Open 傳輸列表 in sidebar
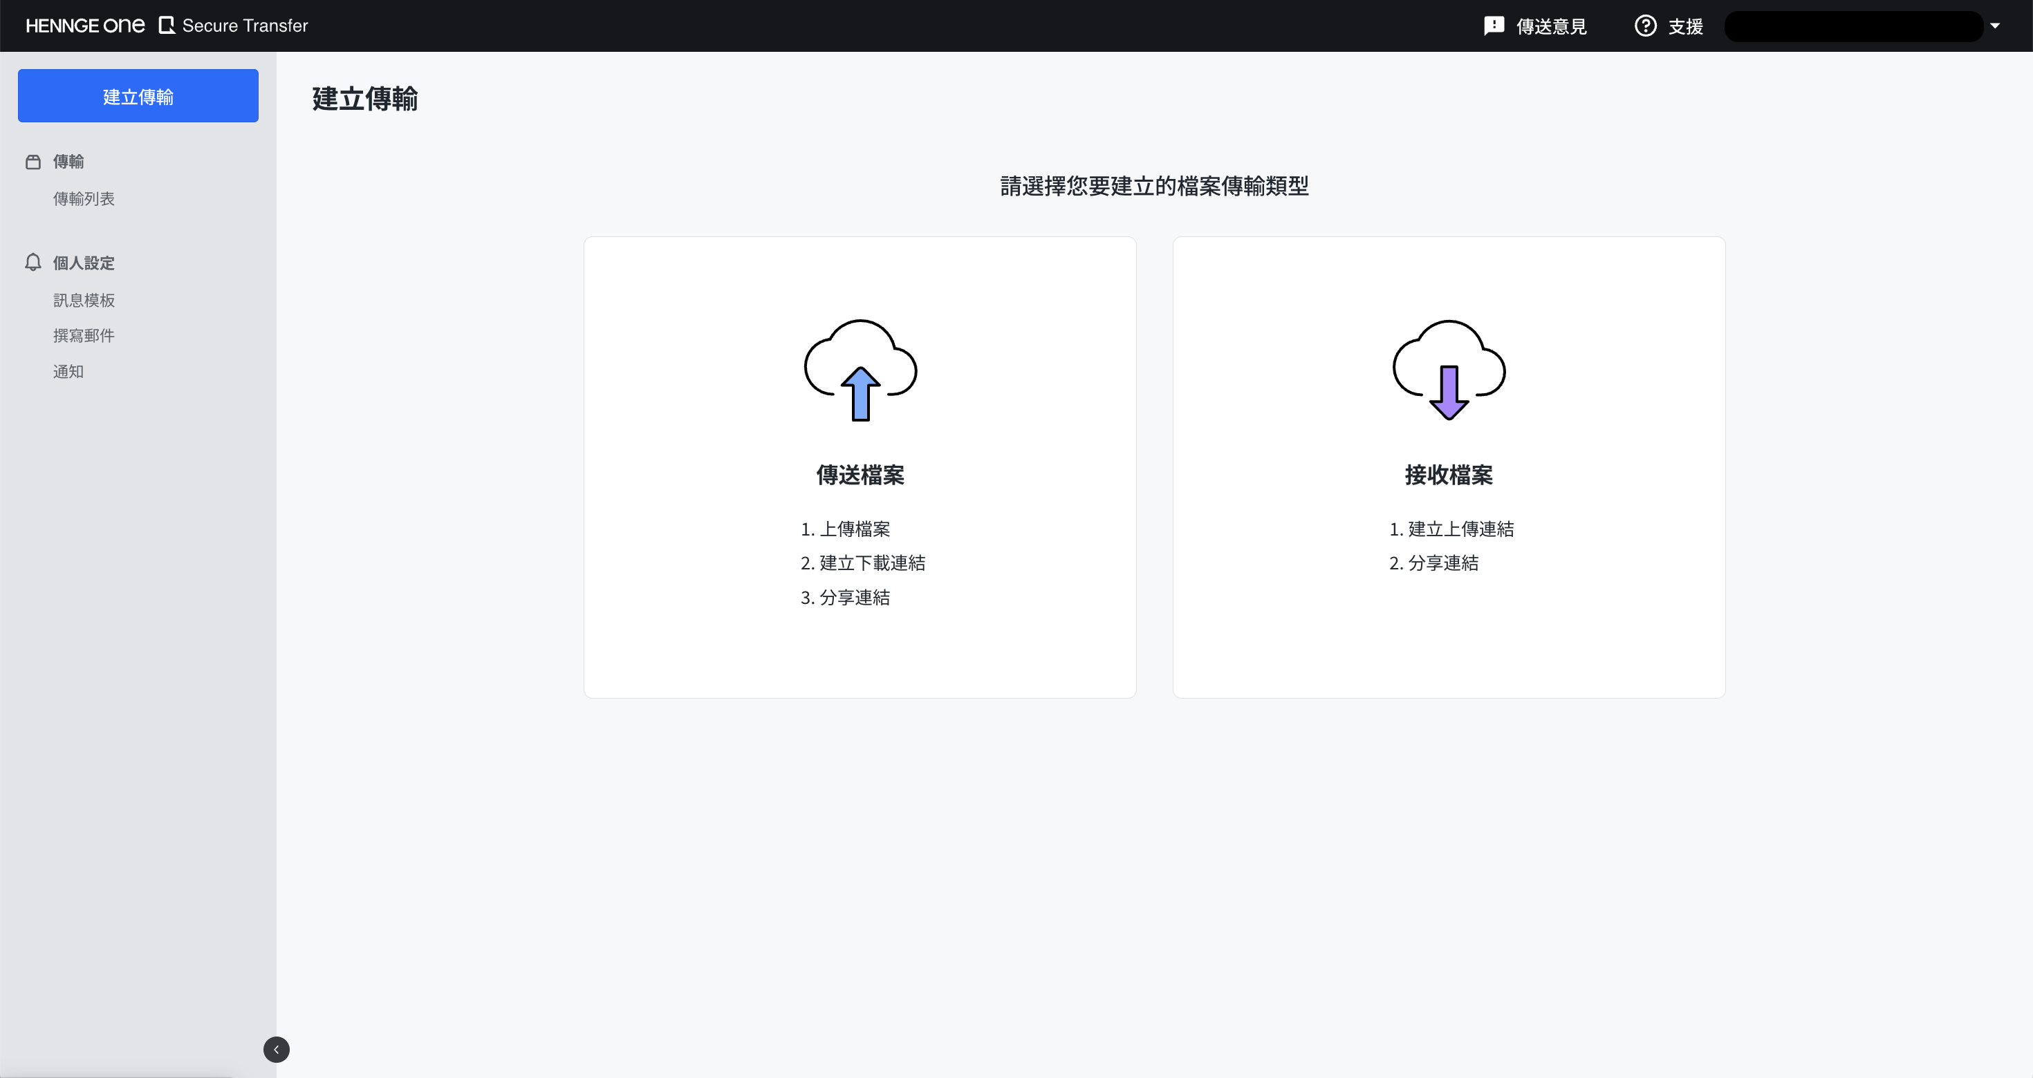This screenshot has height=1078, width=2033. (x=84, y=199)
